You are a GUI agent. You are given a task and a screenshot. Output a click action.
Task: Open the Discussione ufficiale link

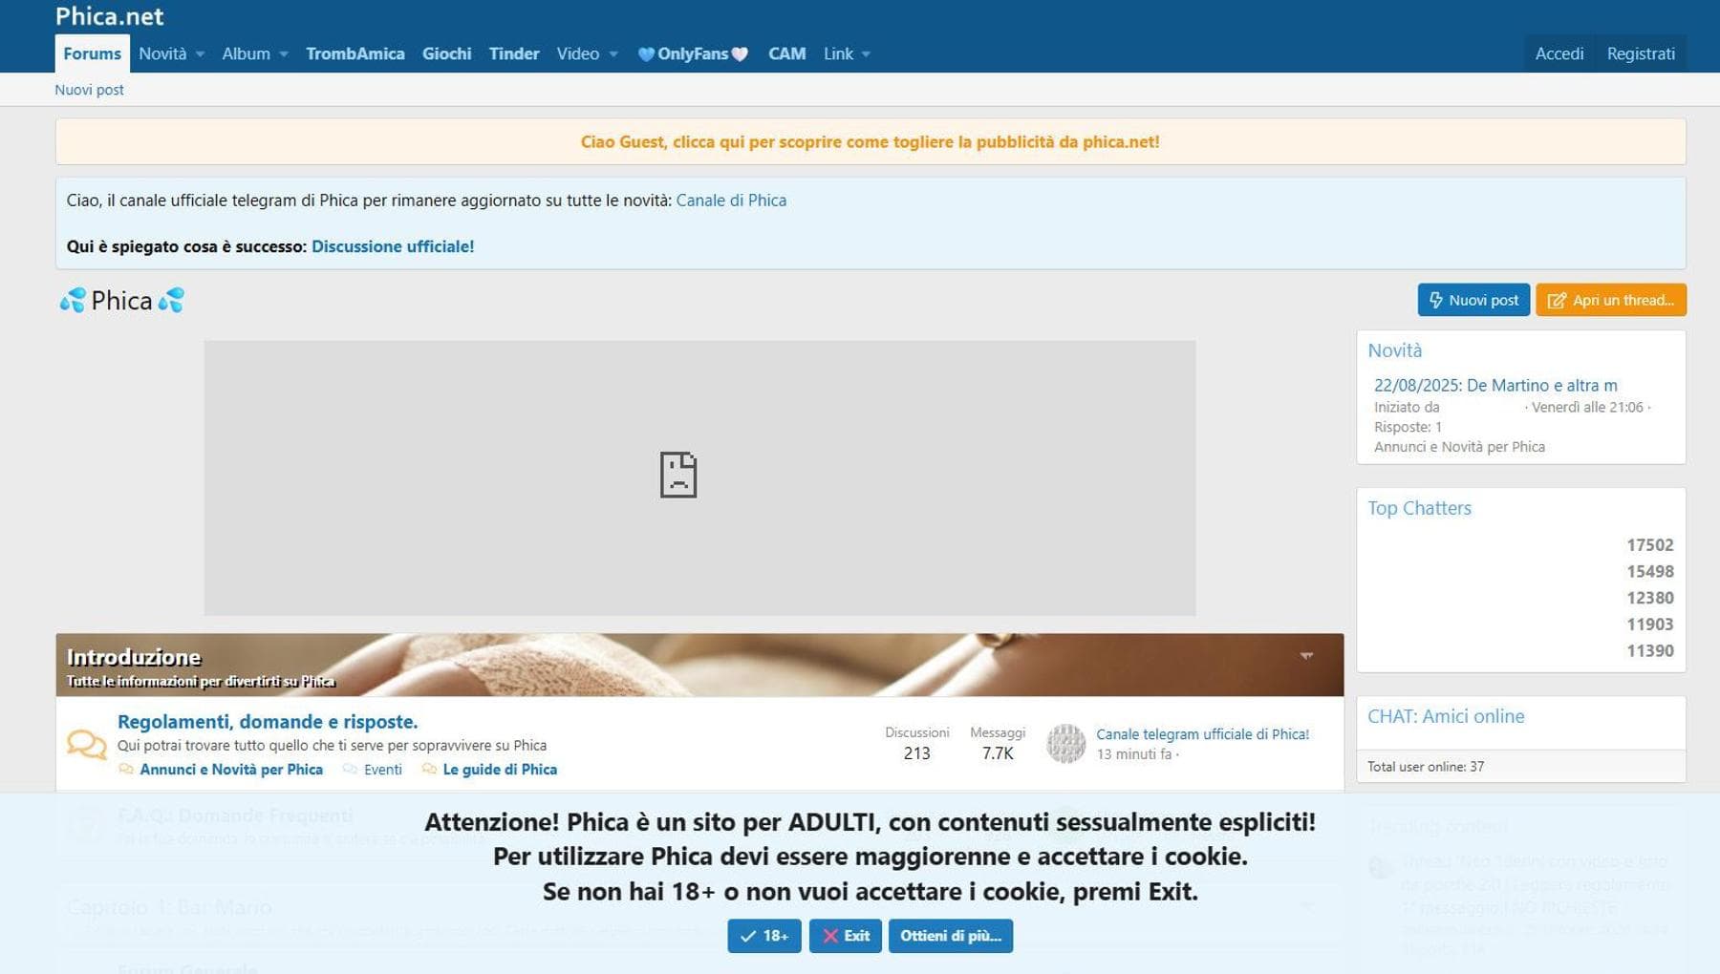pos(393,246)
